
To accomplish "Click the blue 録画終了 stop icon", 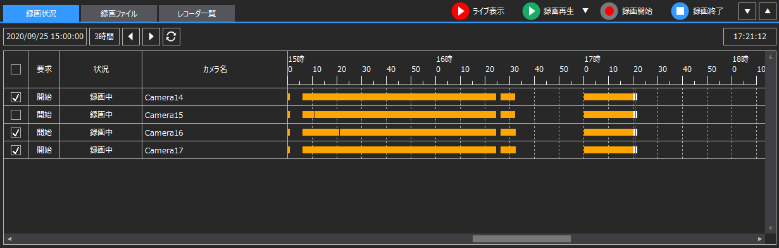I will 680,11.
